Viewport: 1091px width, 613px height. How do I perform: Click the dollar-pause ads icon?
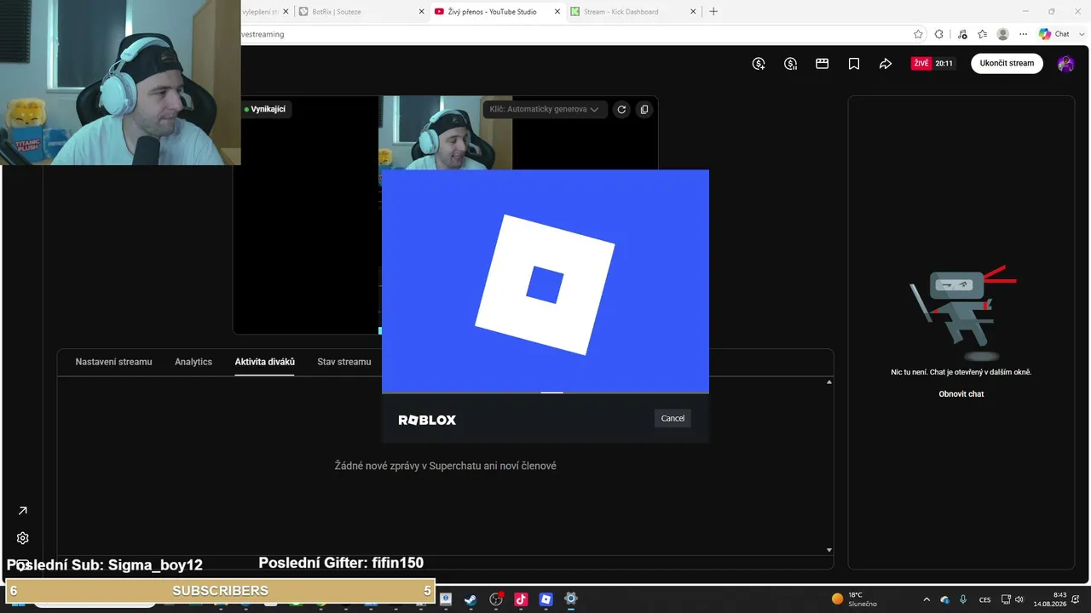tap(790, 64)
